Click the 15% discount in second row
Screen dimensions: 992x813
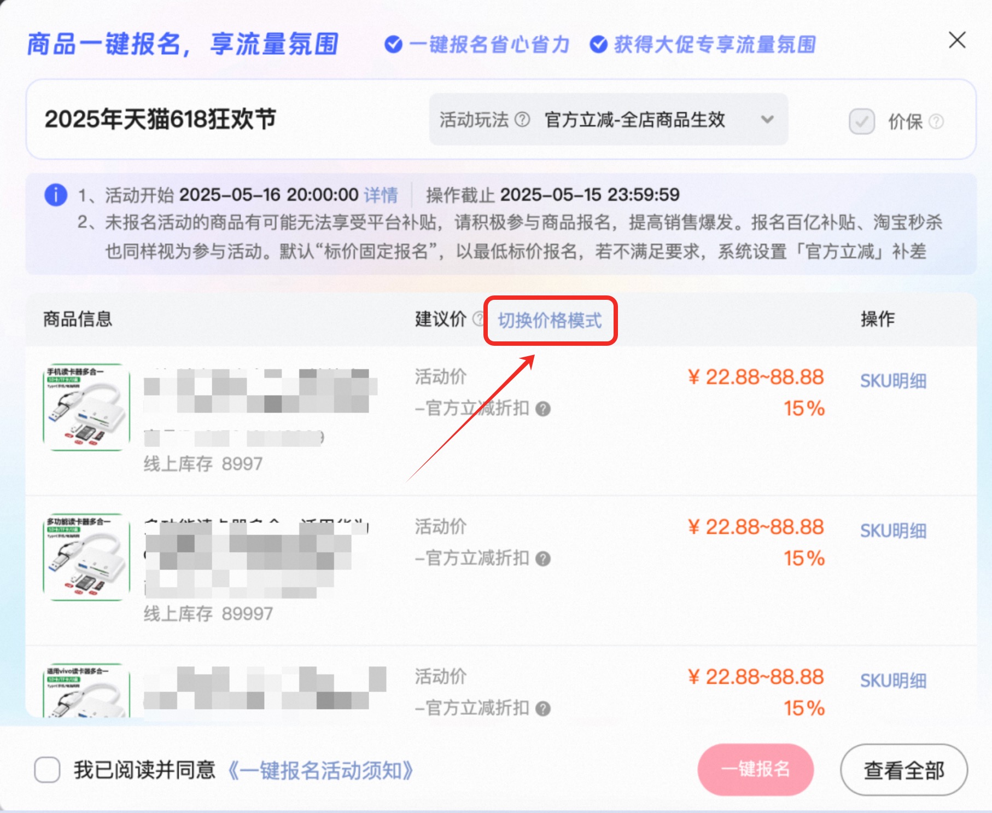(804, 559)
